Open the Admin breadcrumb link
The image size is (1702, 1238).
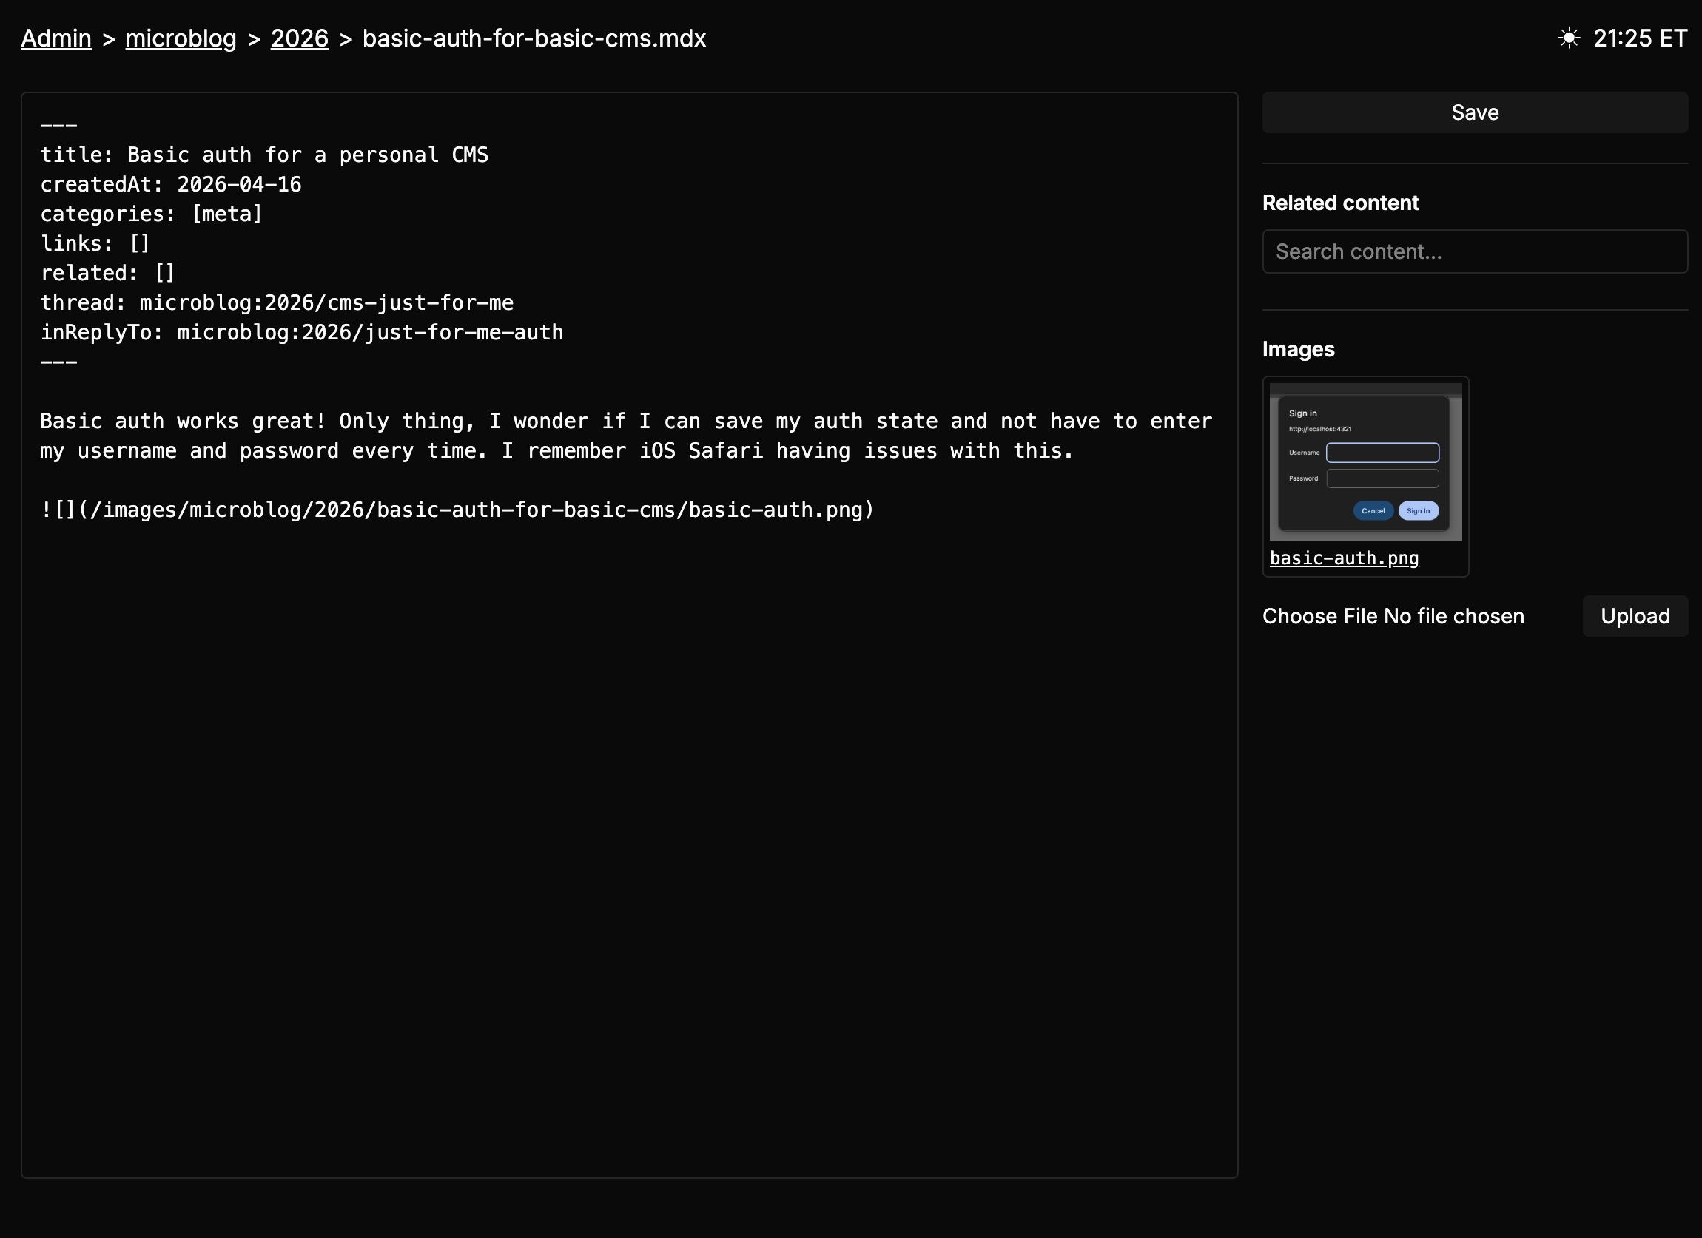pos(56,38)
